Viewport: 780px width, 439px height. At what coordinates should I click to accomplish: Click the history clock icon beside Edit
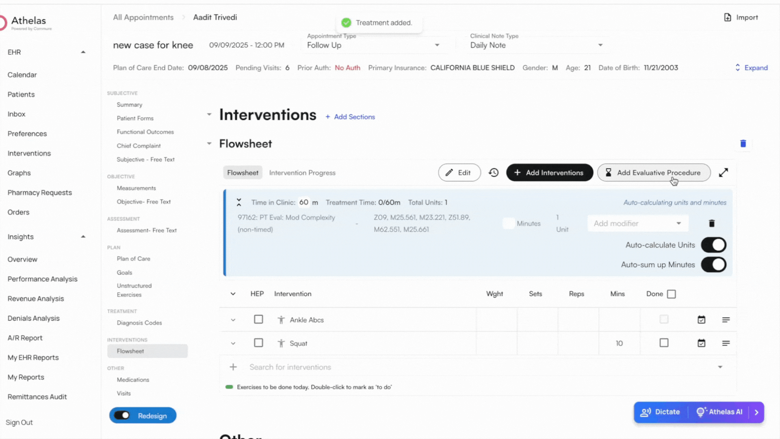[x=494, y=173]
